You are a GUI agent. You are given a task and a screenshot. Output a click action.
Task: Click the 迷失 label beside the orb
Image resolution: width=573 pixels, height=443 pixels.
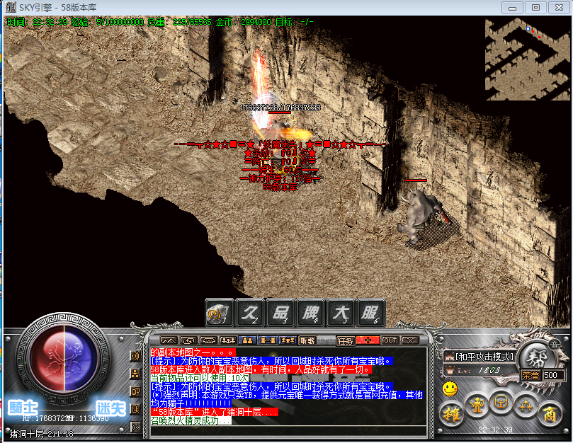(x=110, y=408)
